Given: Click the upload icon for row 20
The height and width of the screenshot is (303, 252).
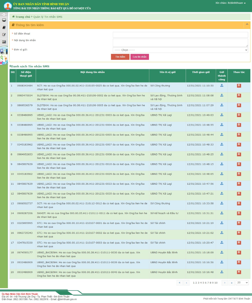Looking at the screenshot, I should click(222, 272).
